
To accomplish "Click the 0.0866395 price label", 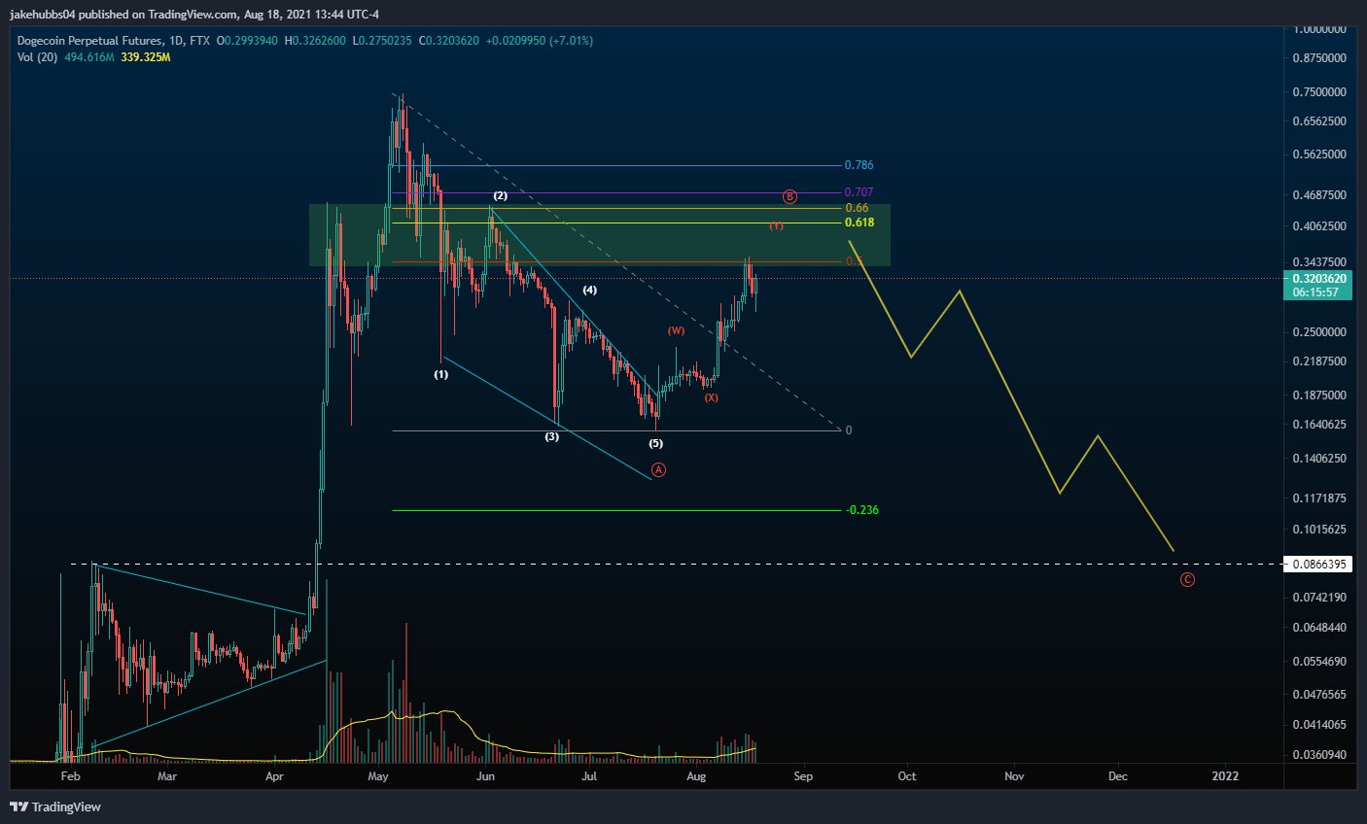I will click(x=1319, y=564).
